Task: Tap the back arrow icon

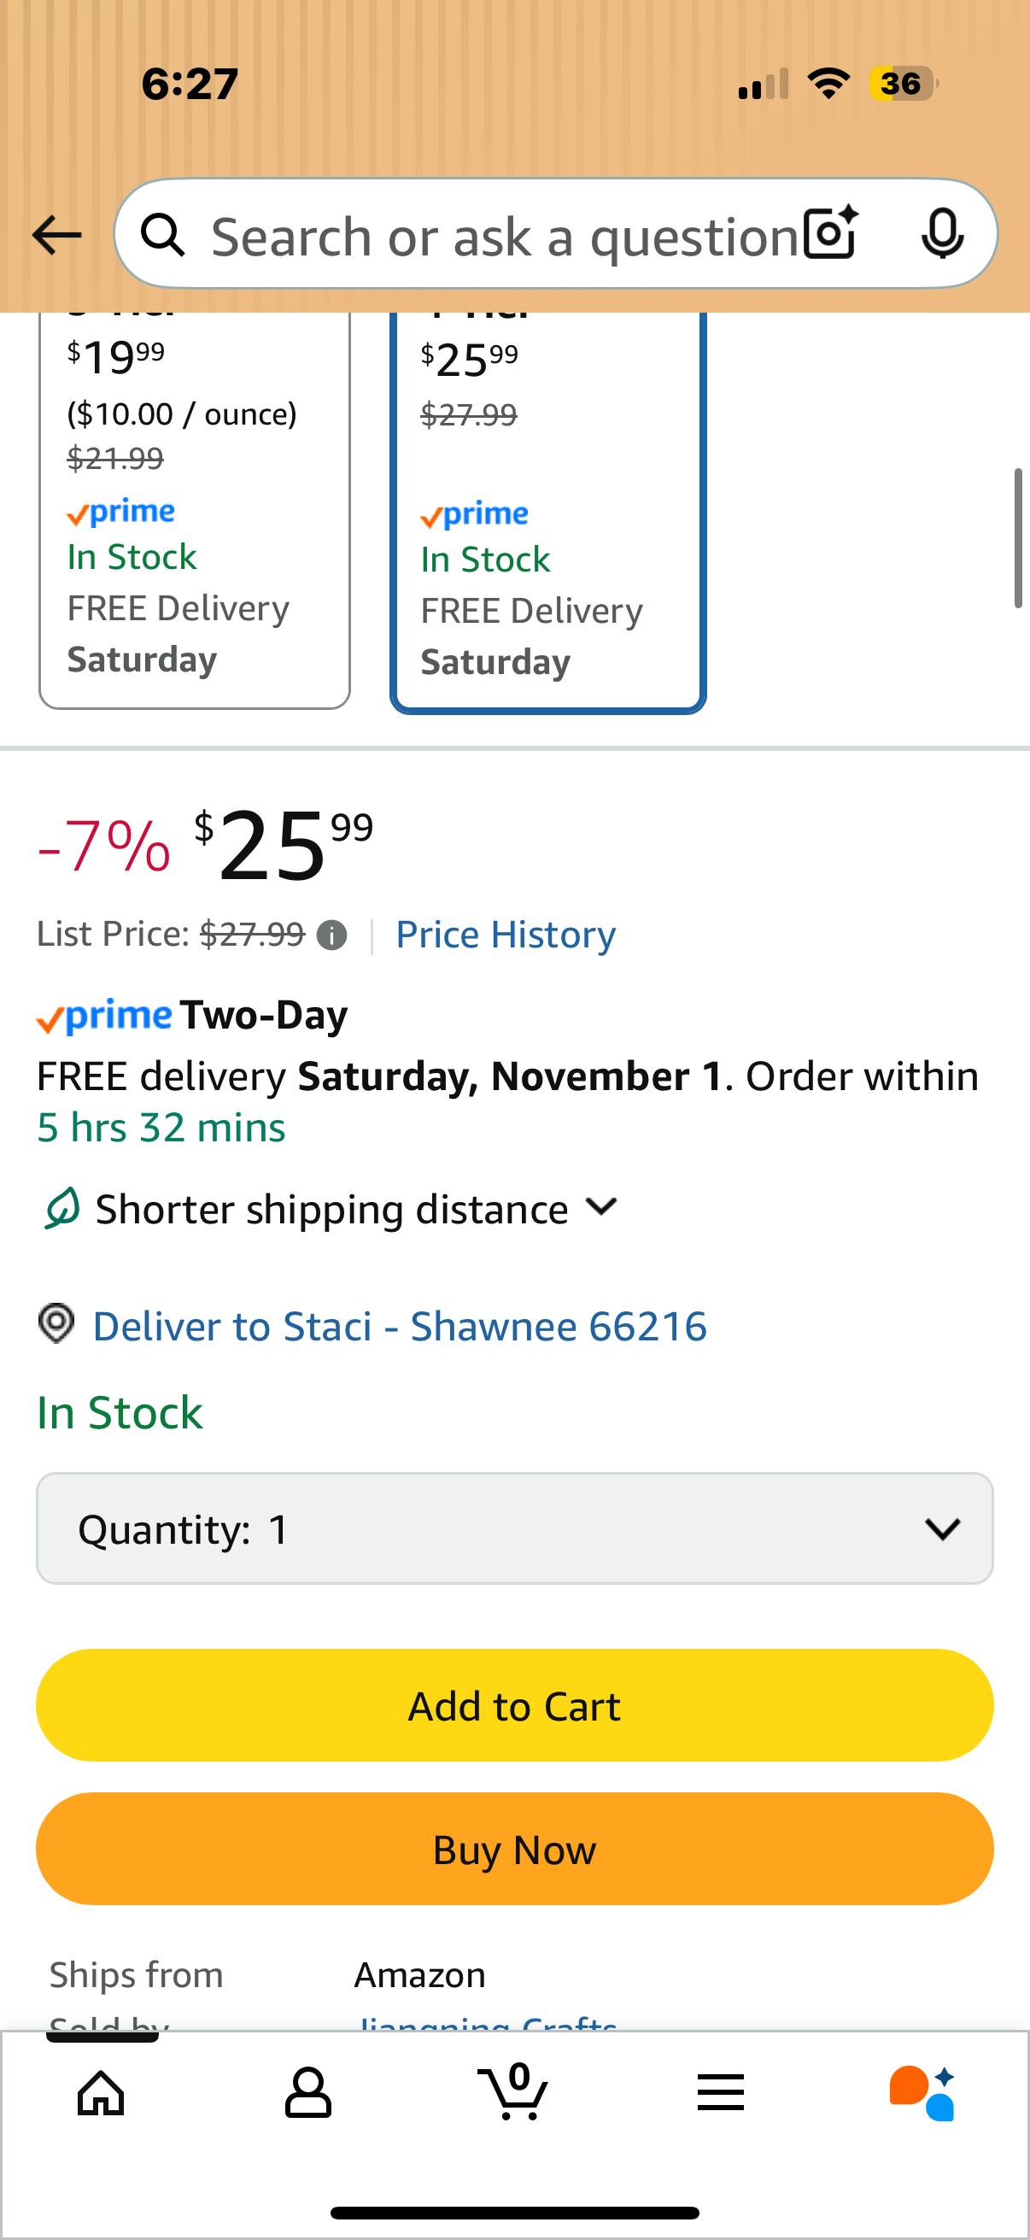Action: (x=56, y=235)
